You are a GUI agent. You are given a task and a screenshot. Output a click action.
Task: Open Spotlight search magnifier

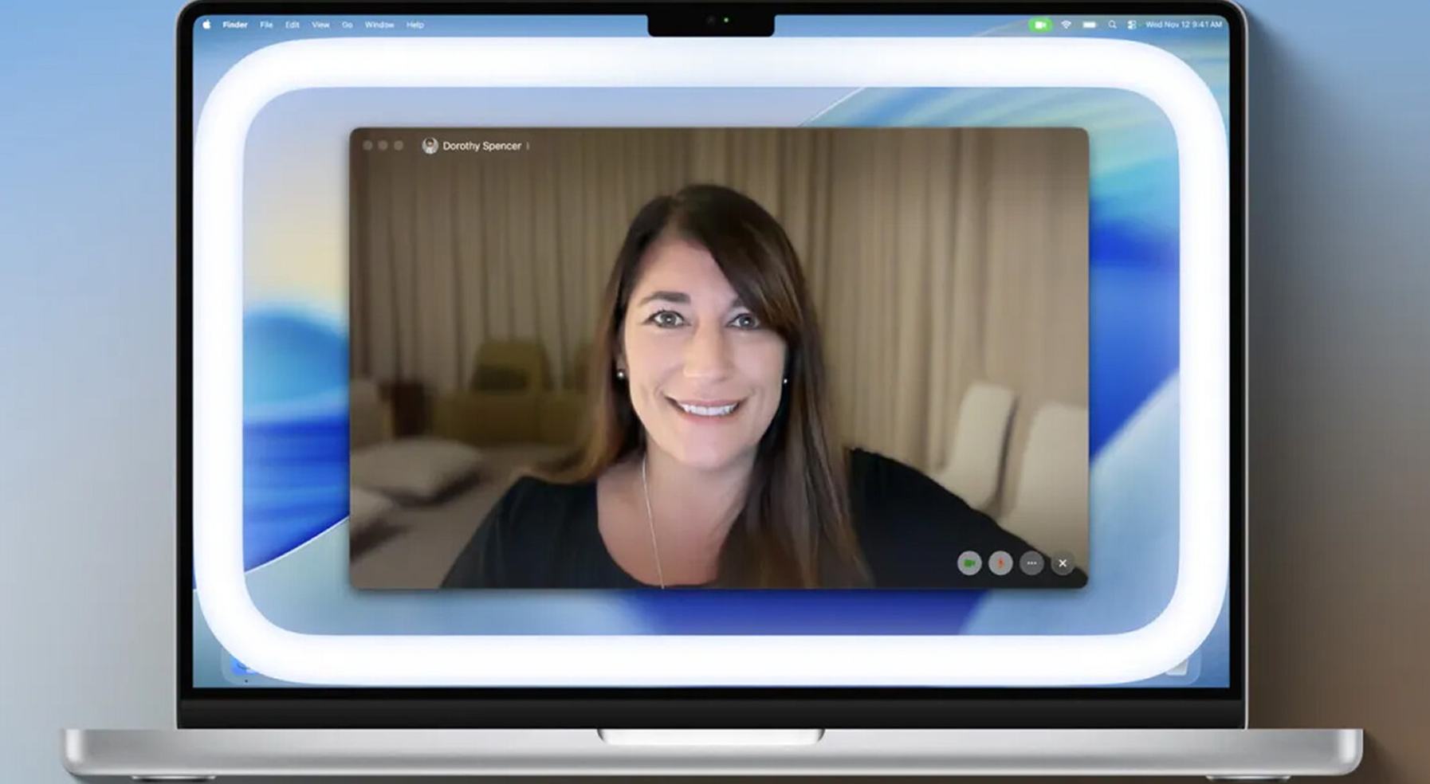click(1112, 25)
